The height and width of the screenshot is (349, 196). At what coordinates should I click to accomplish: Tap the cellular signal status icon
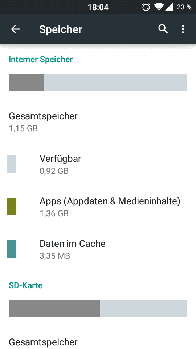pos(169,7)
